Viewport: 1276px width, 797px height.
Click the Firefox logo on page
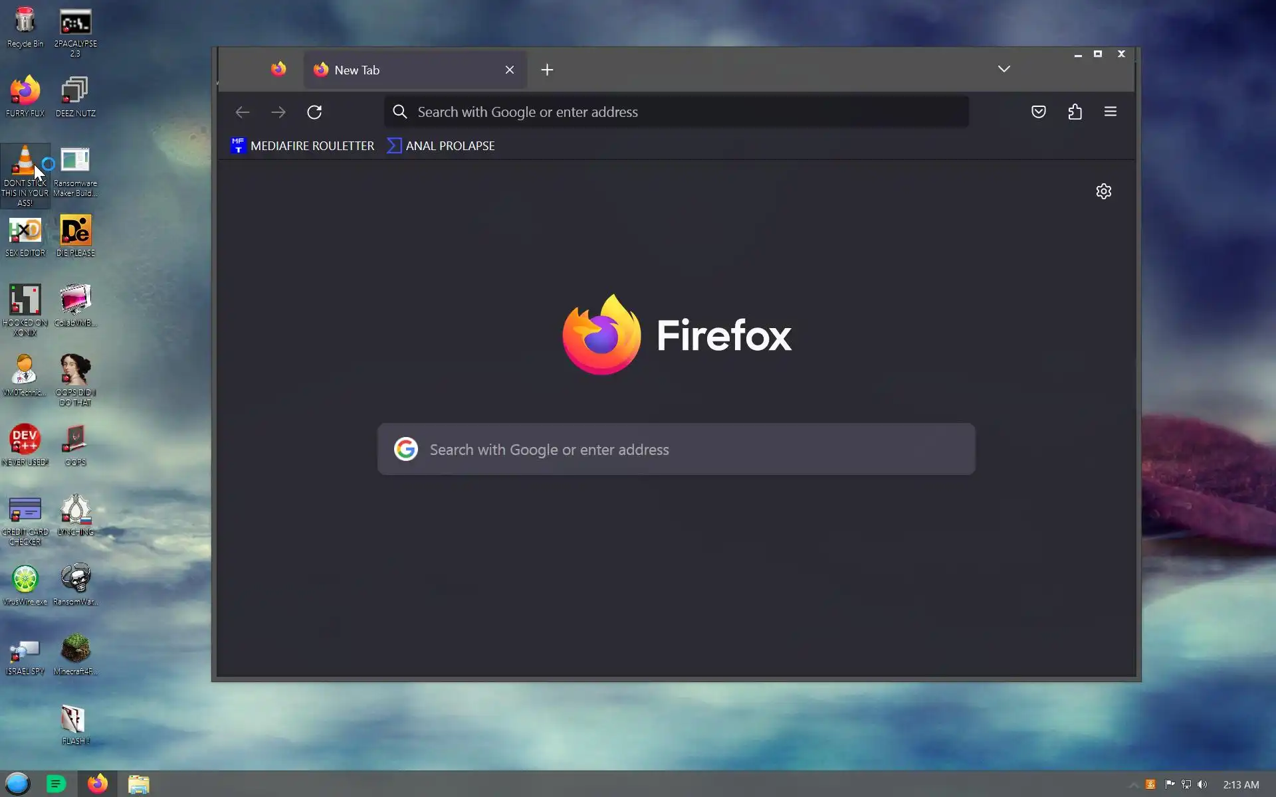[x=601, y=335]
